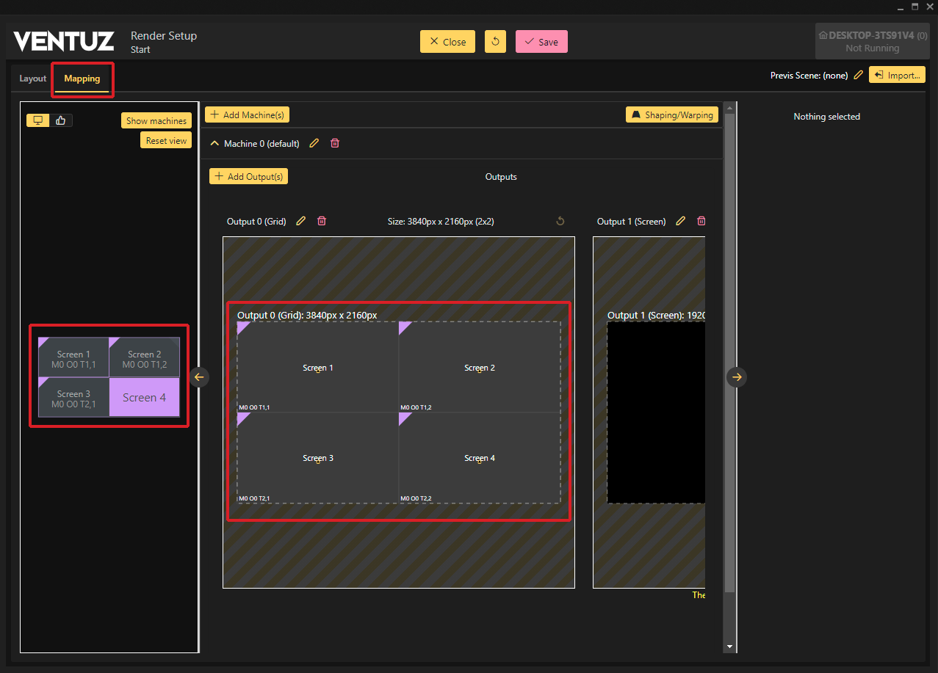Click pencil icon next to Output 0 (Grid)
The width and height of the screenshot is (938, 673).
pos(300,221)
